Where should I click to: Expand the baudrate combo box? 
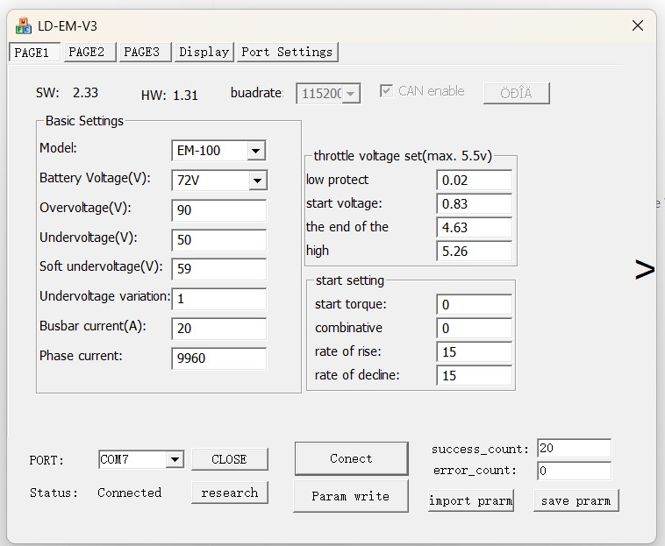pyautogui.click(x=351, y=93)
